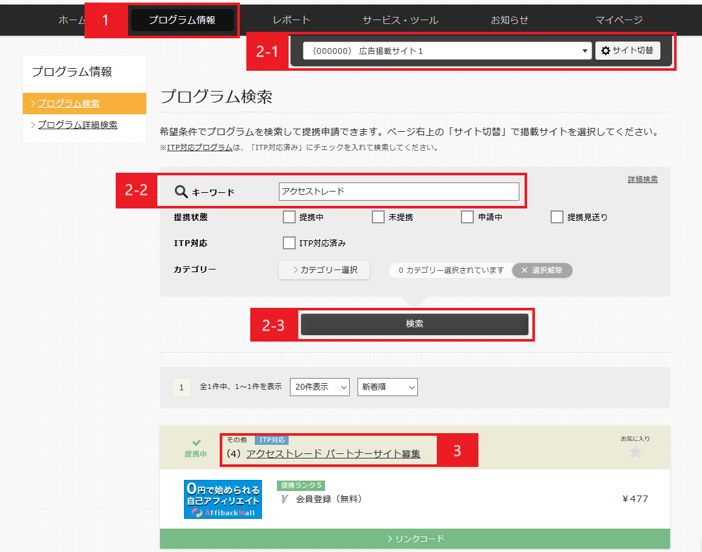Go to the ホーム navigation tab
Viewport: 702px width, 552px height.
[x=71, y=20]
